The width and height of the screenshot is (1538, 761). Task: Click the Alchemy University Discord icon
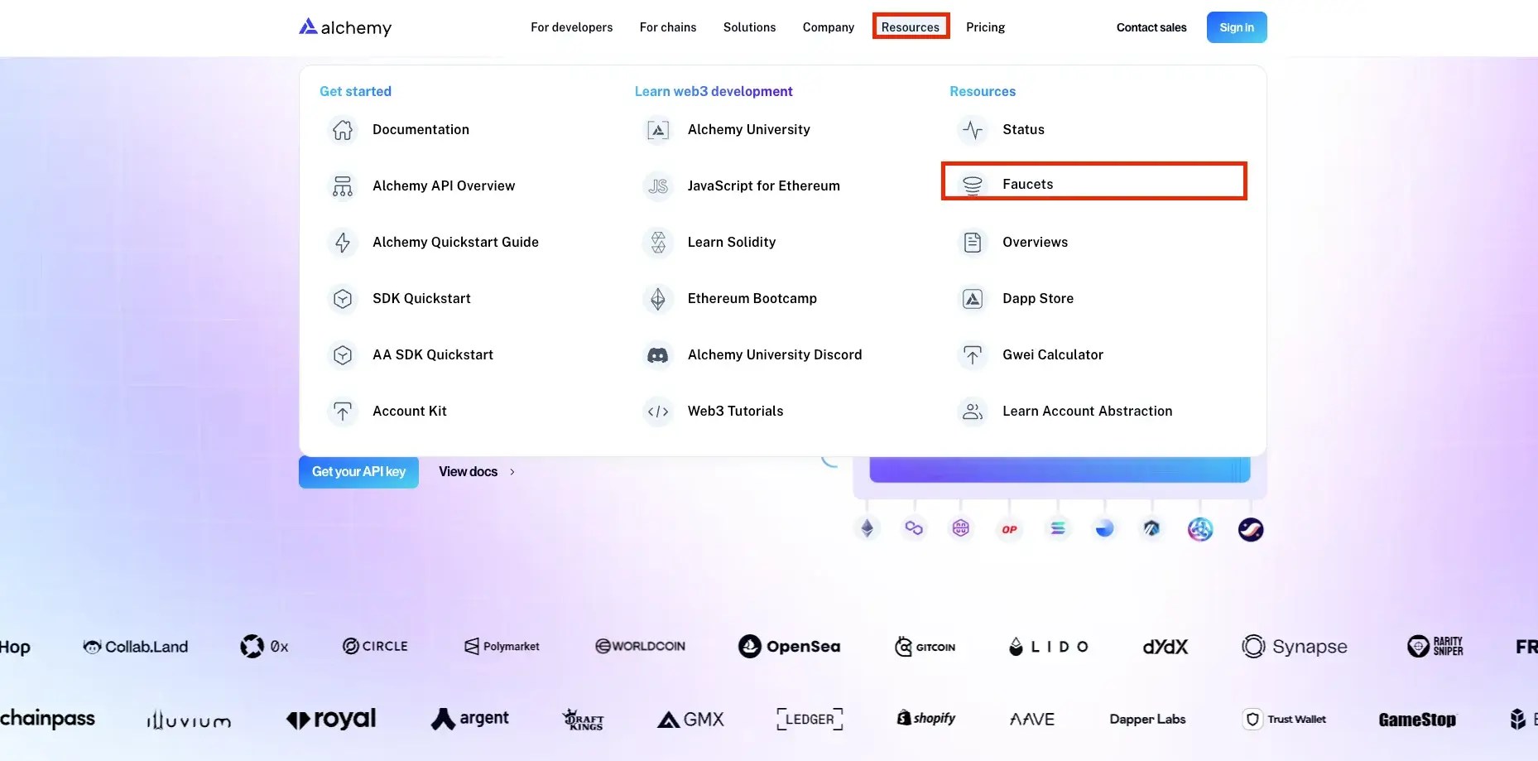pos(657,354)
